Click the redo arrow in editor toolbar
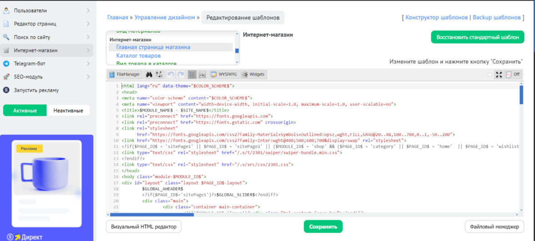This screenshot has height=241, width=535. coord(181,74)
